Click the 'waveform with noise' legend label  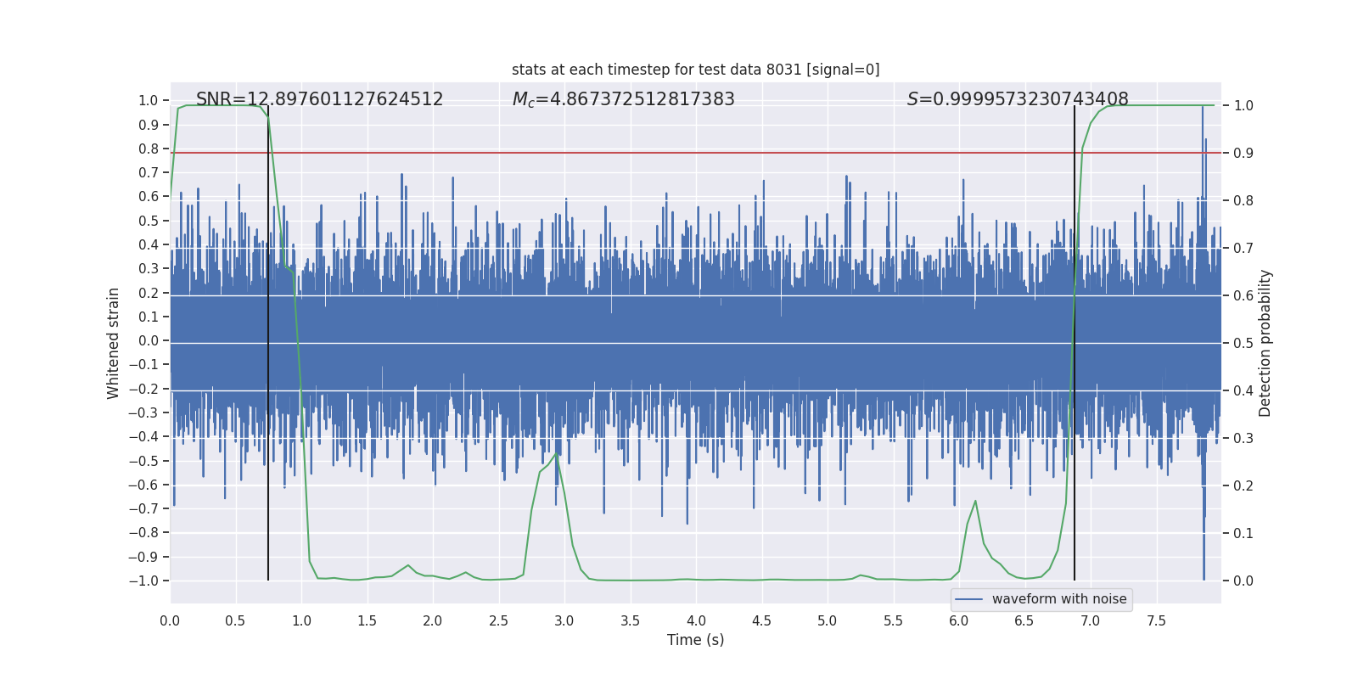tap(1058, 599)
